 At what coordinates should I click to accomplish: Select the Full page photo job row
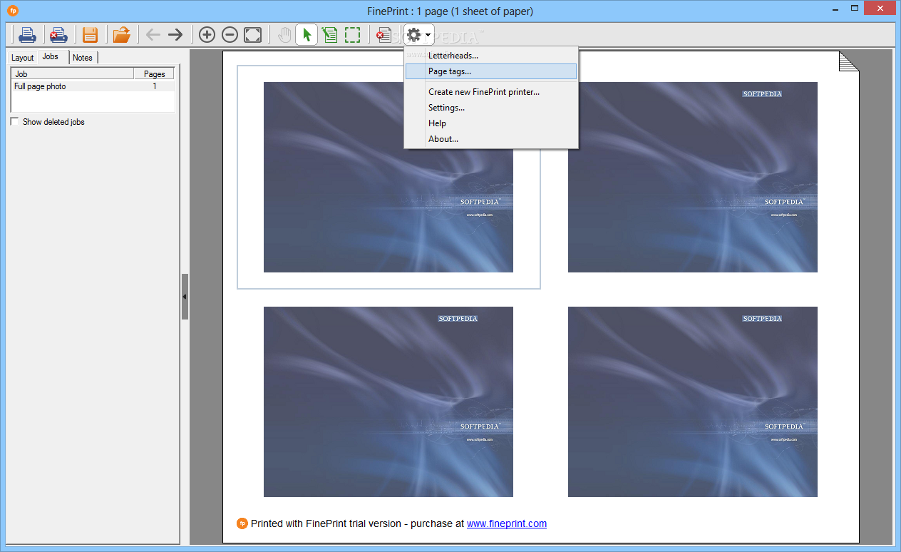coord(93,86)
